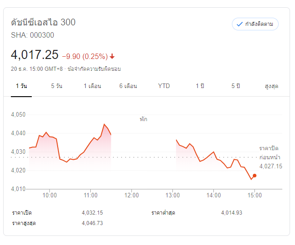Click the chart line start after 13:00
The width and height of the screenshot is (295, 245).
176,140
